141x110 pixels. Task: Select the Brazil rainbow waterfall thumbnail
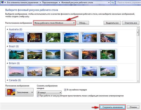[53, 55]
